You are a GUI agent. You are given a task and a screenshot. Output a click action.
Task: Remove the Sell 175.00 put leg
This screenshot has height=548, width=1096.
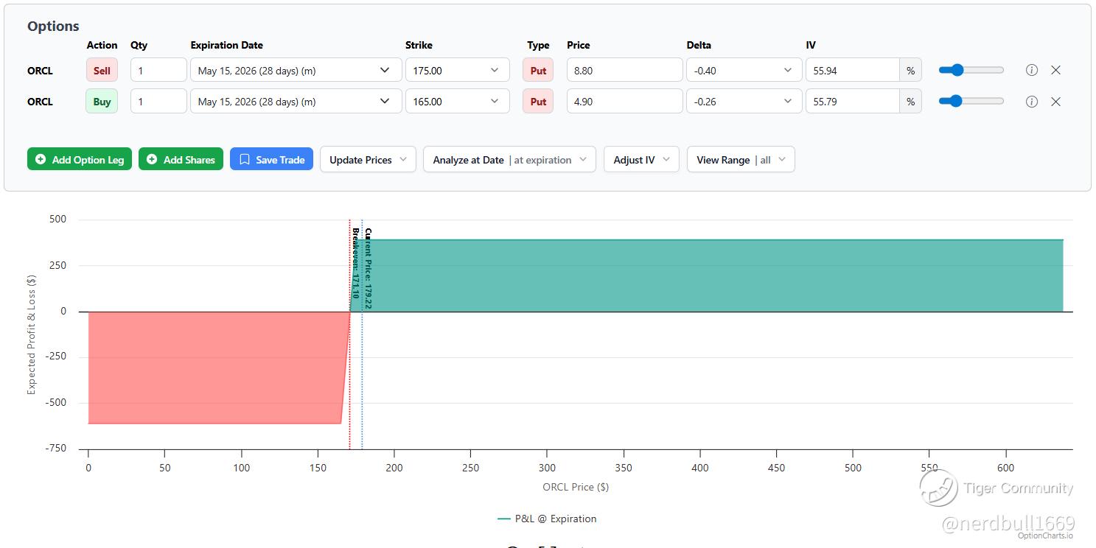(x=1055, y=70)
